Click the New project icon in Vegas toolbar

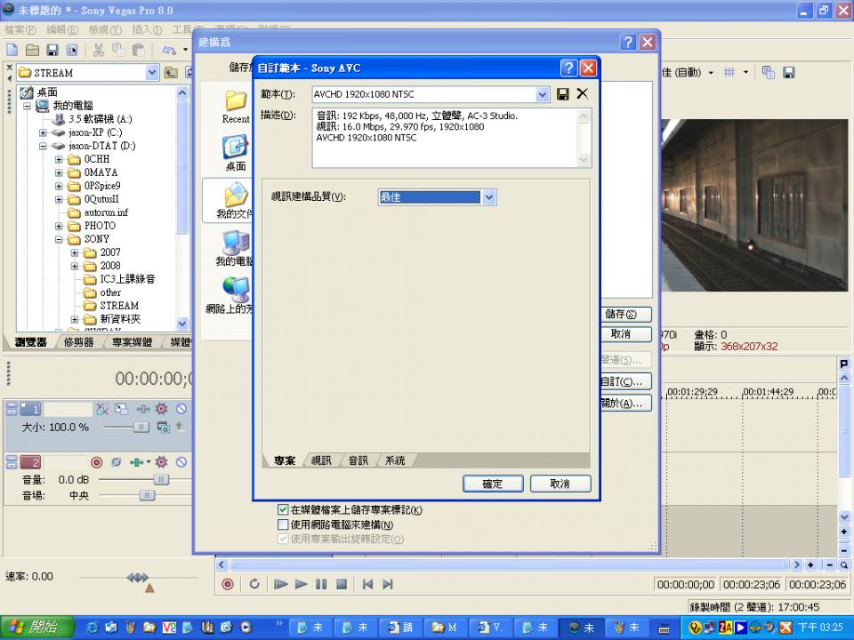coord(12,50)
